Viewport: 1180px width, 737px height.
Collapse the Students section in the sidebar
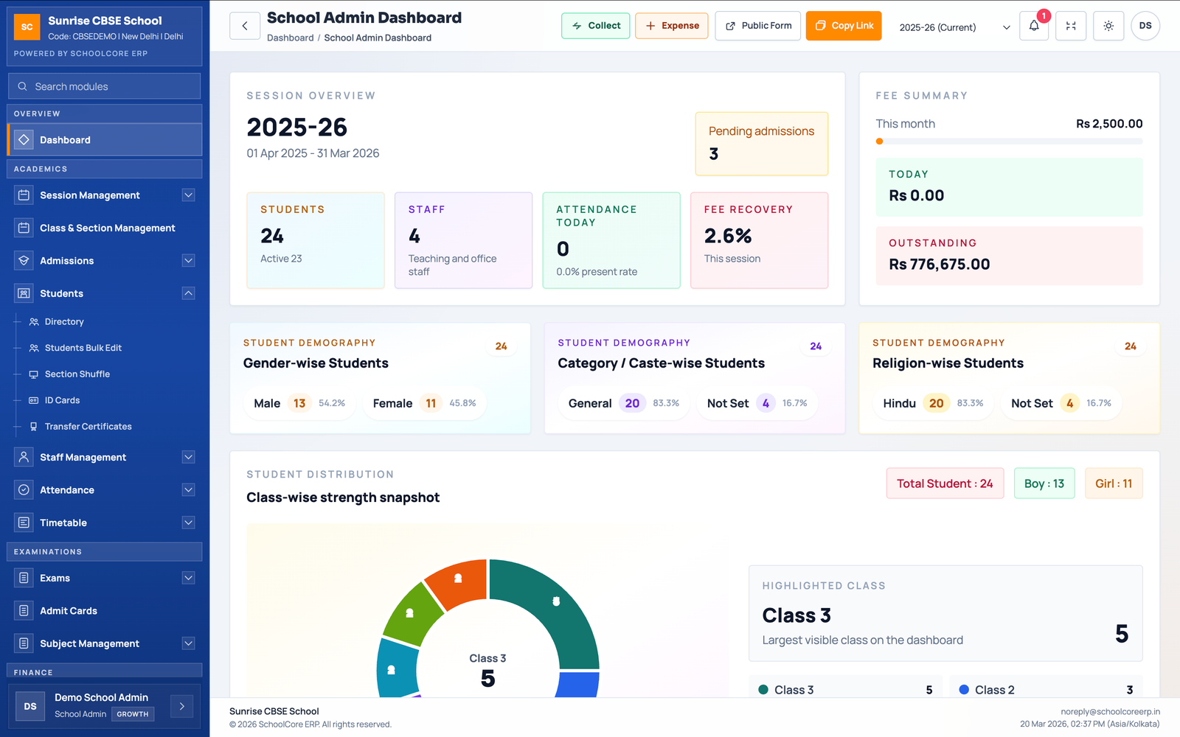click(x=190, y=293)
